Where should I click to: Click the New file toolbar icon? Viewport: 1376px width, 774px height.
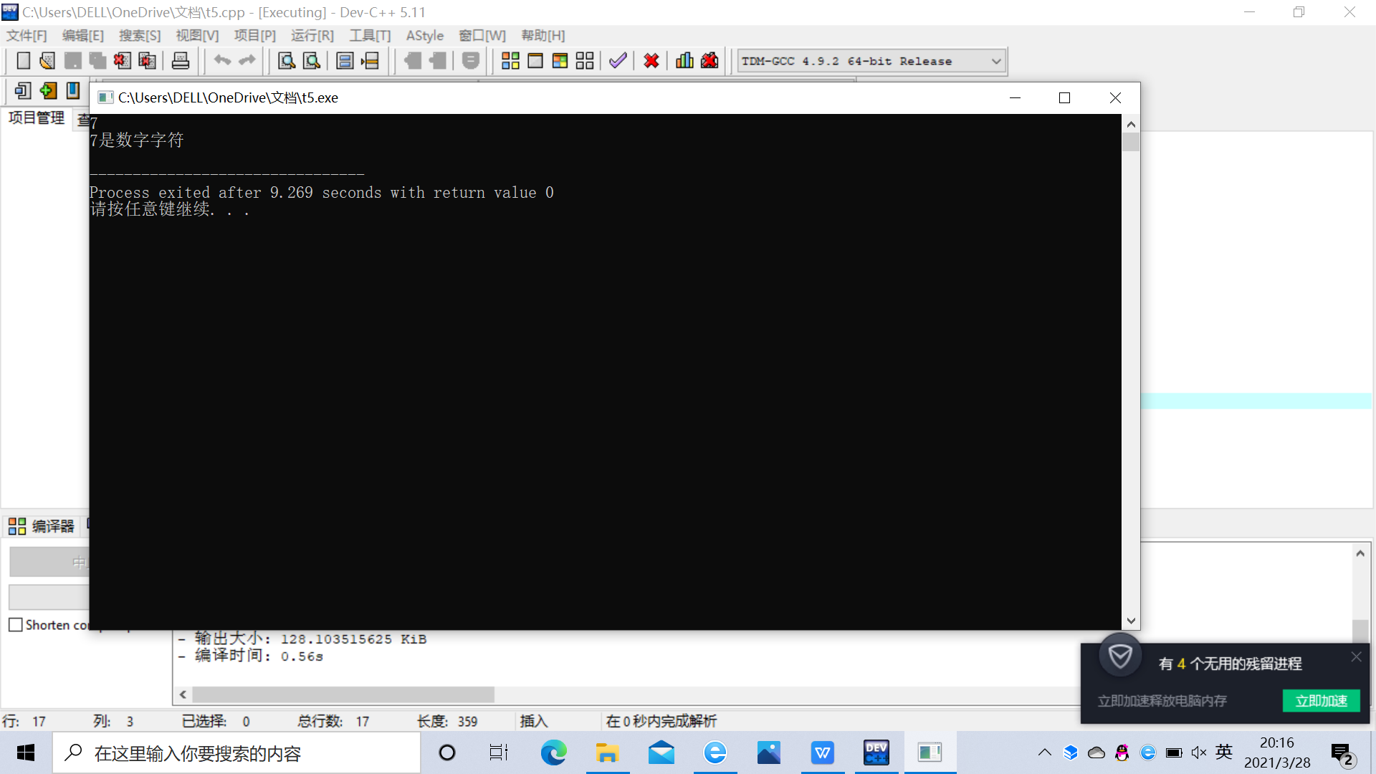tap(23, 61)
